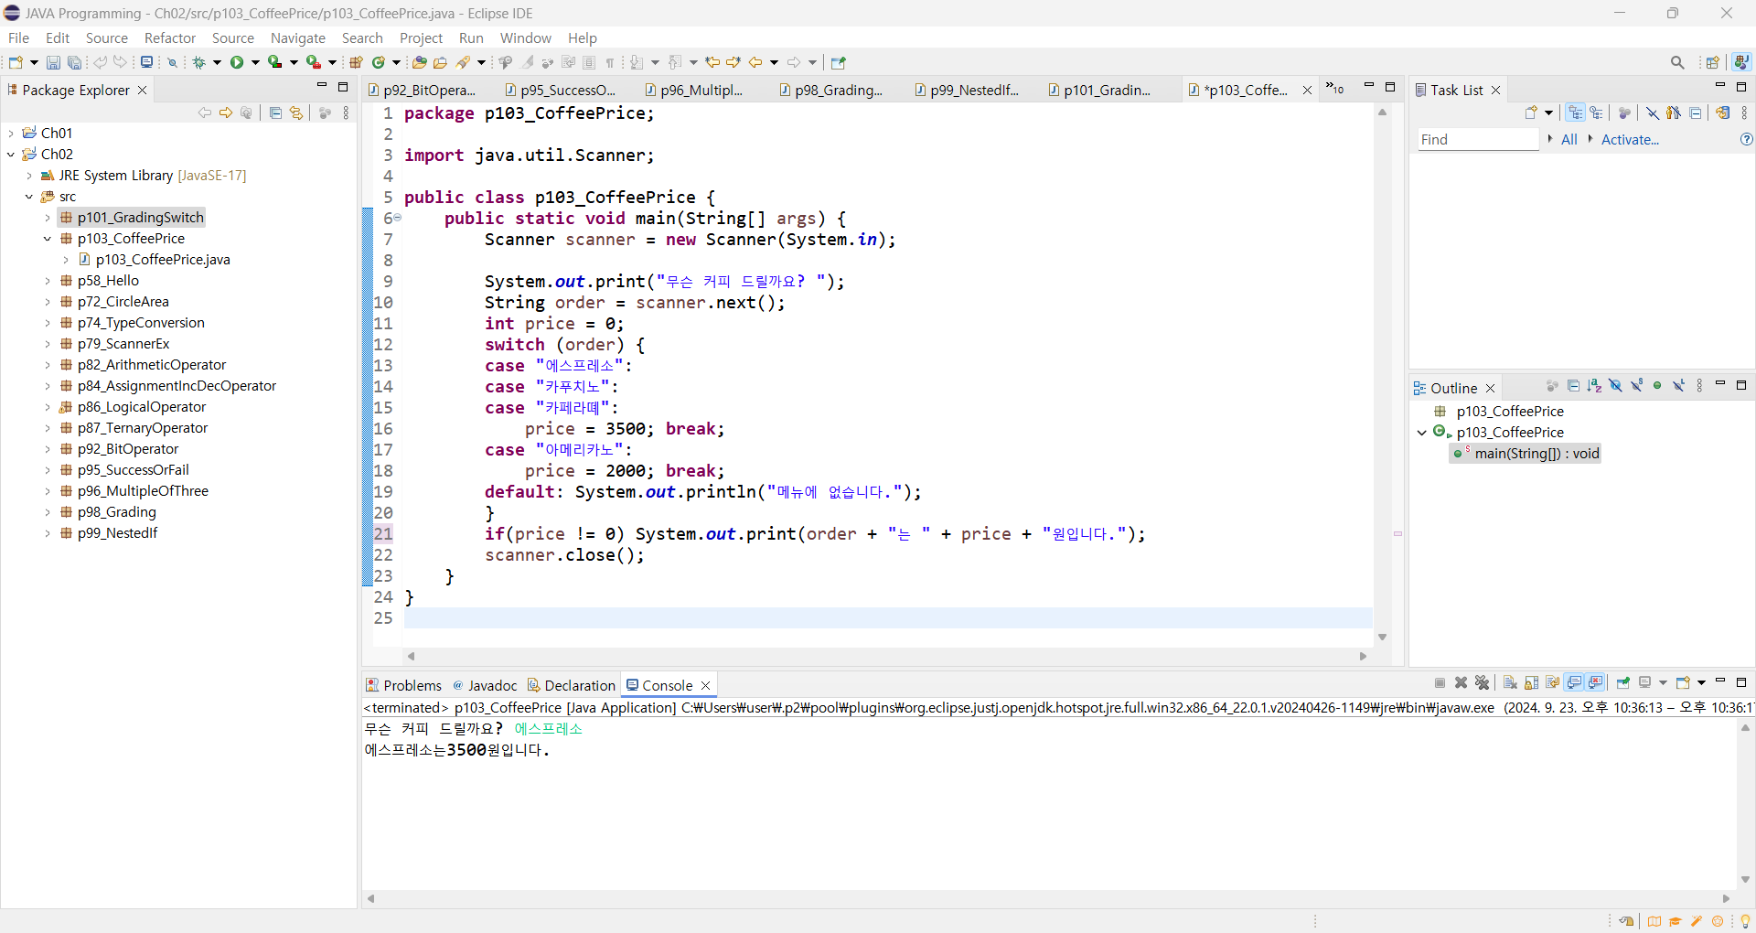This screenshot has height=933, width=1756.
Task: Click Clear Console icon
Action: [x=1510, y=682]
